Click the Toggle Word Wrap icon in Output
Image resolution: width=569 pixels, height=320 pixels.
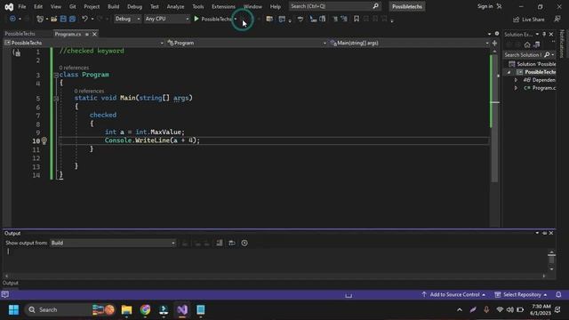[x=232, y=243]
